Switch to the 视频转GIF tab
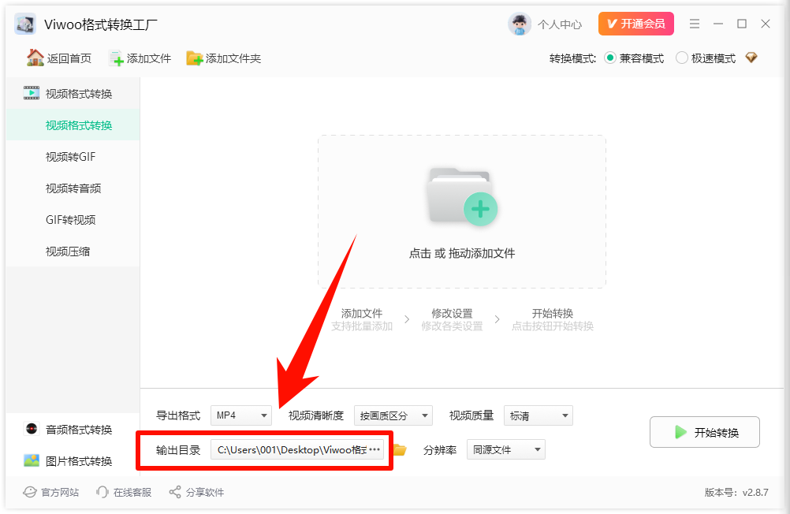The width and height of the screenshot is (790, 514). 72,157
